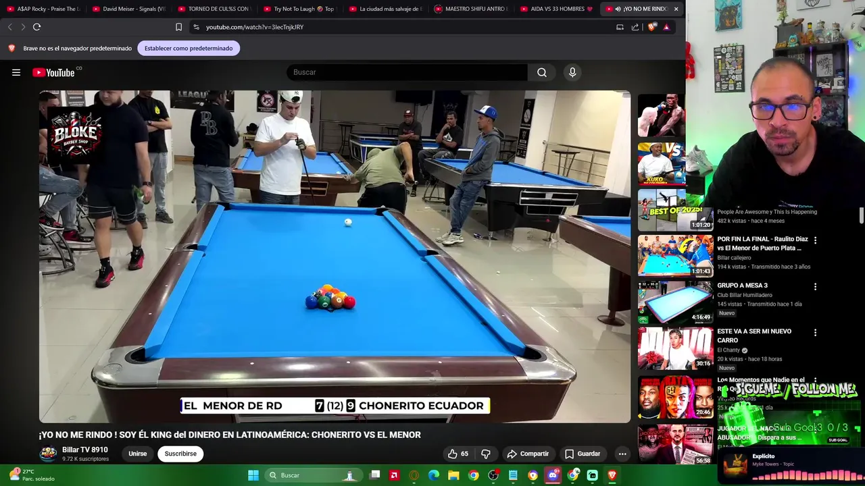Viewport: 865px width, 486px height.
Task: Open Brave Rewards triangle icon
Action: click(666, 27)
